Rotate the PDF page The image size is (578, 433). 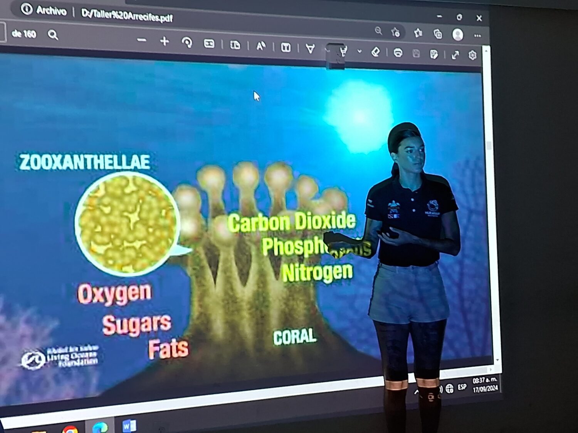(187, 42)
